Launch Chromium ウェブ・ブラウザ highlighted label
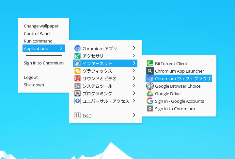Screen dimensions: 235x159 tap(183, 79)
